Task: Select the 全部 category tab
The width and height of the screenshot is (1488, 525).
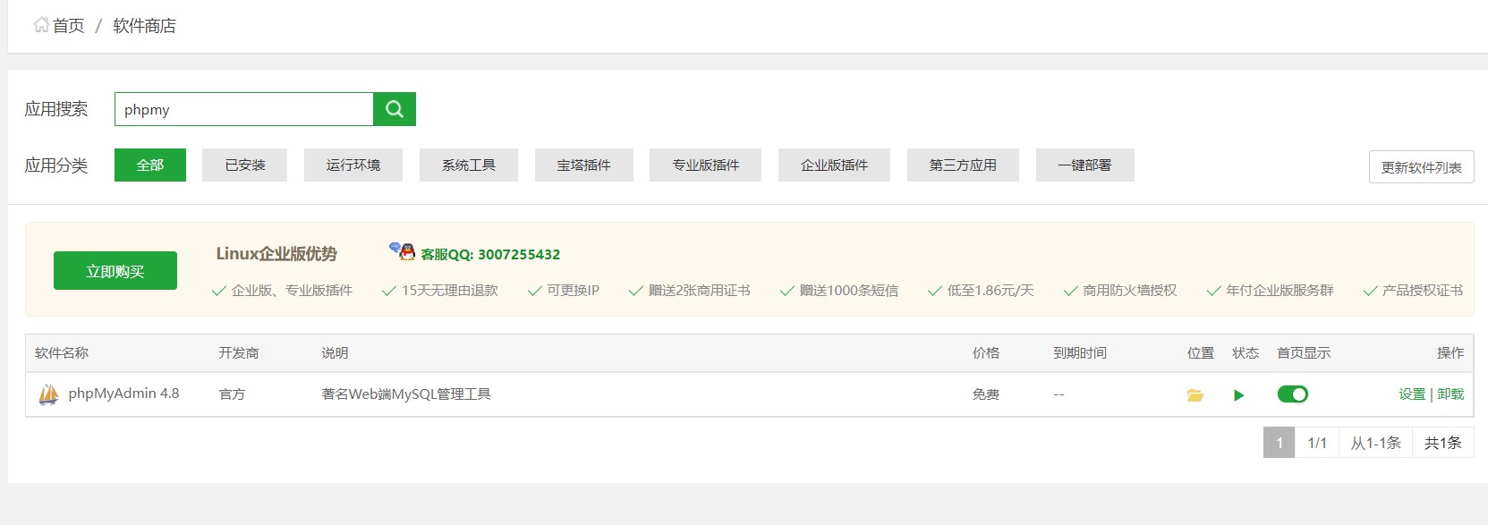Action: point(150,165)
